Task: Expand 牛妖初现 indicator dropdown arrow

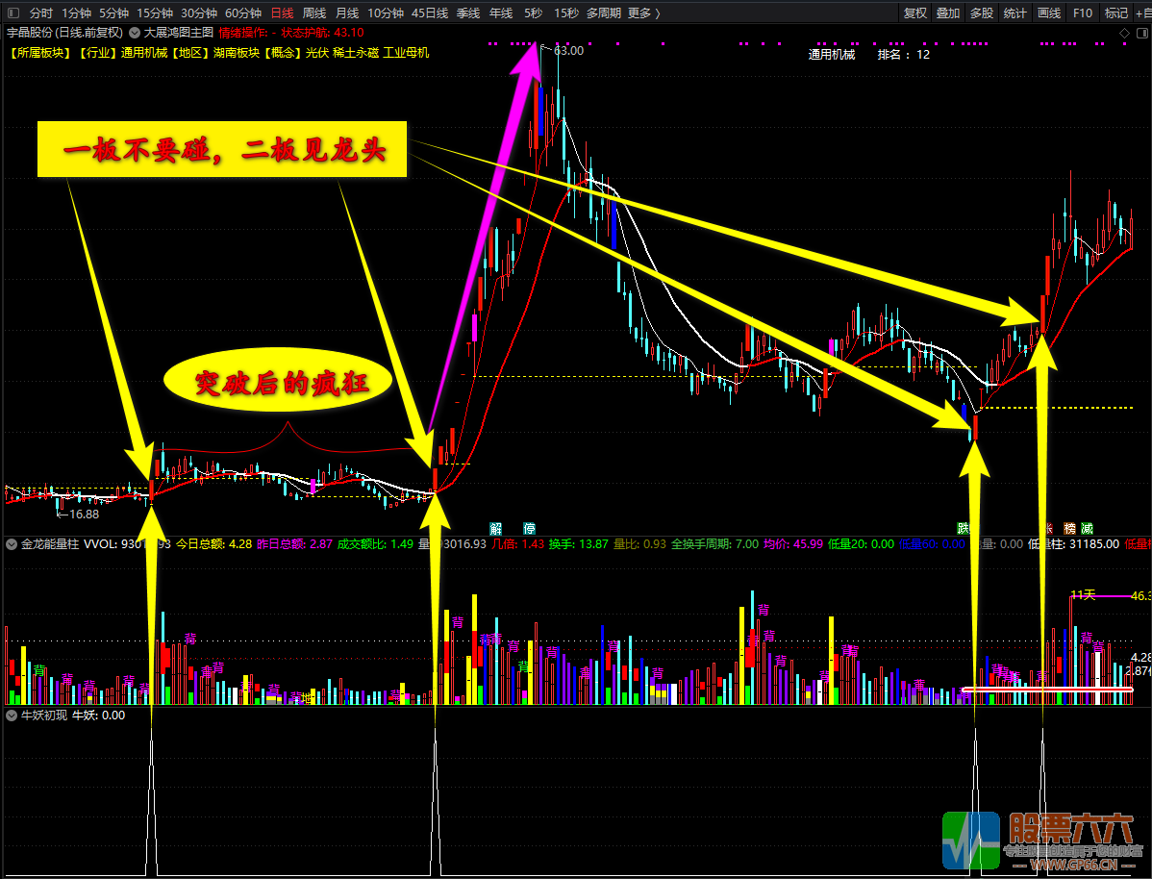Action: [x=12, y=716]
